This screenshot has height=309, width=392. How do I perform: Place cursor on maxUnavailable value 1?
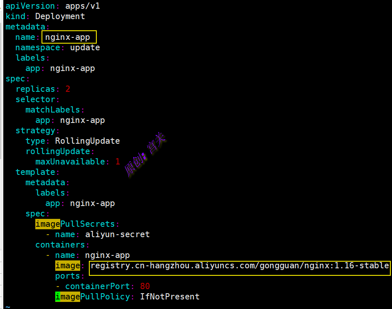118,162
